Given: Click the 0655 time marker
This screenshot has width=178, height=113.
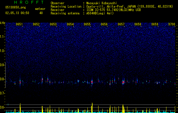Looking at the screenshot, I should 87,24.
